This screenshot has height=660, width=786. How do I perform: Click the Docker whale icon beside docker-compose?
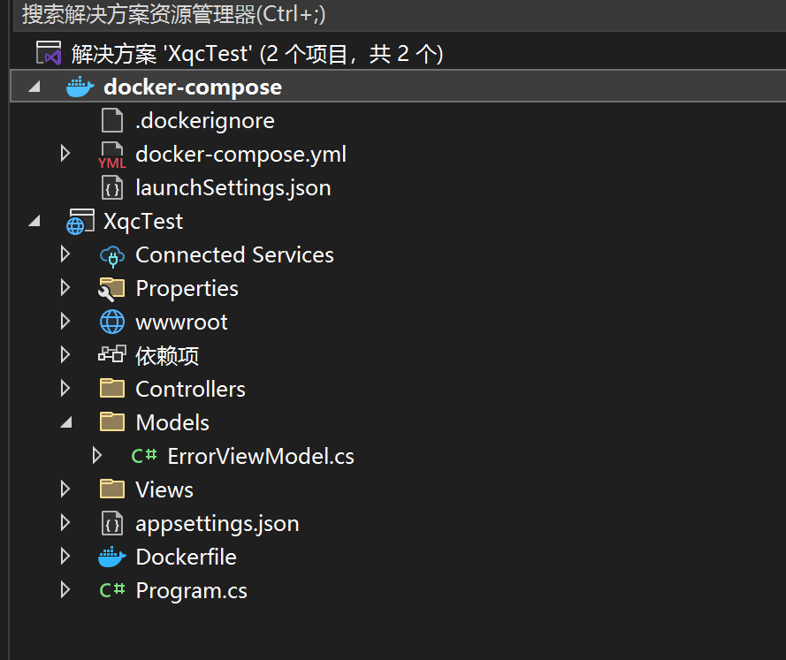click(80, 87)
